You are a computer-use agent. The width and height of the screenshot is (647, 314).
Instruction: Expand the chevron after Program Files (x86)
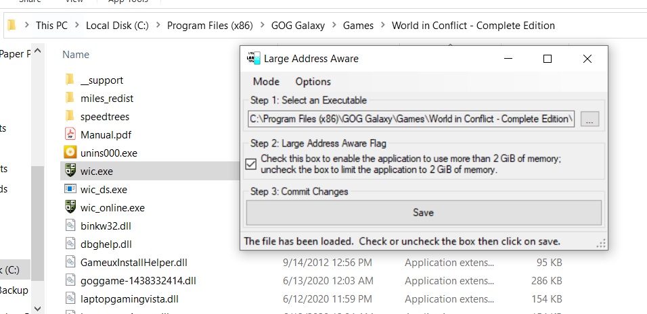(262, 26)
